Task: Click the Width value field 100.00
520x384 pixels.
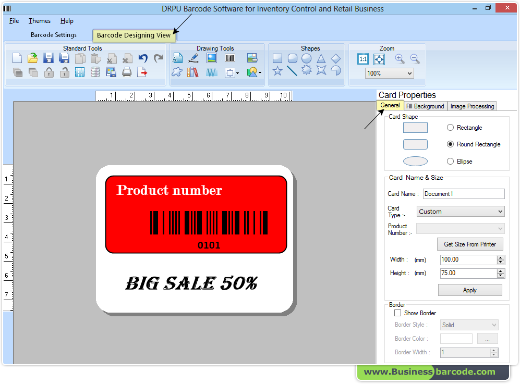Action: (x=468, y=259)
